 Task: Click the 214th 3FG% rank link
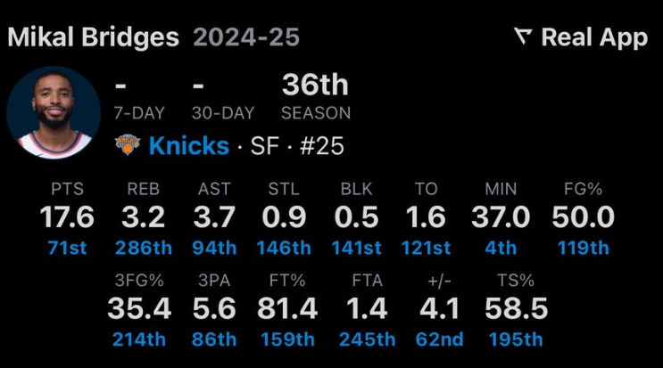point(139,339)
